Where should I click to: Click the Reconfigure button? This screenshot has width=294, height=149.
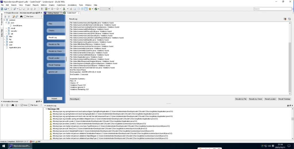(x=75, y=99)
